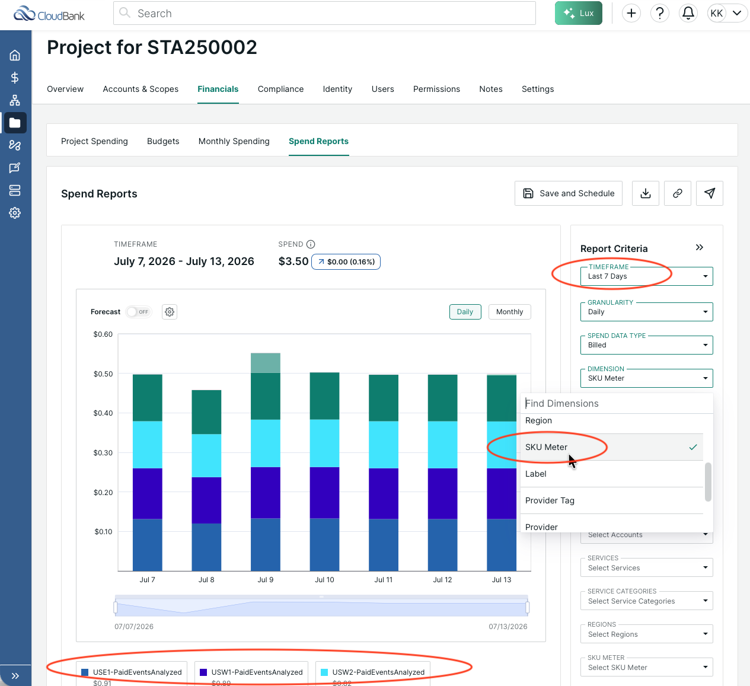This screenshot has width=750, height=686.
Task: Toggle the Forecast switch on
Action: click(x=139, y=312)
